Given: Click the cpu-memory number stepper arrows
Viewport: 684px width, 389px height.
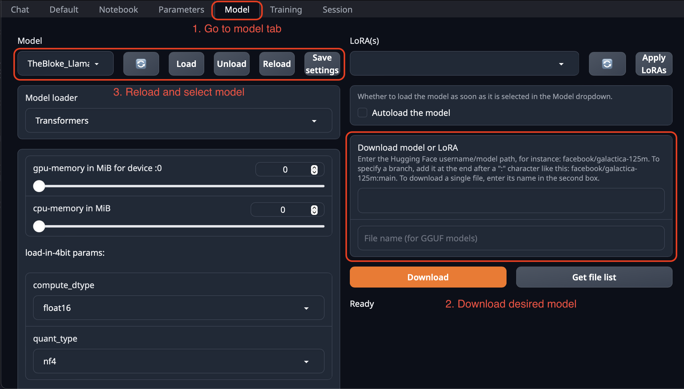Looking at the screenshot, I should [x=314, y=210].
